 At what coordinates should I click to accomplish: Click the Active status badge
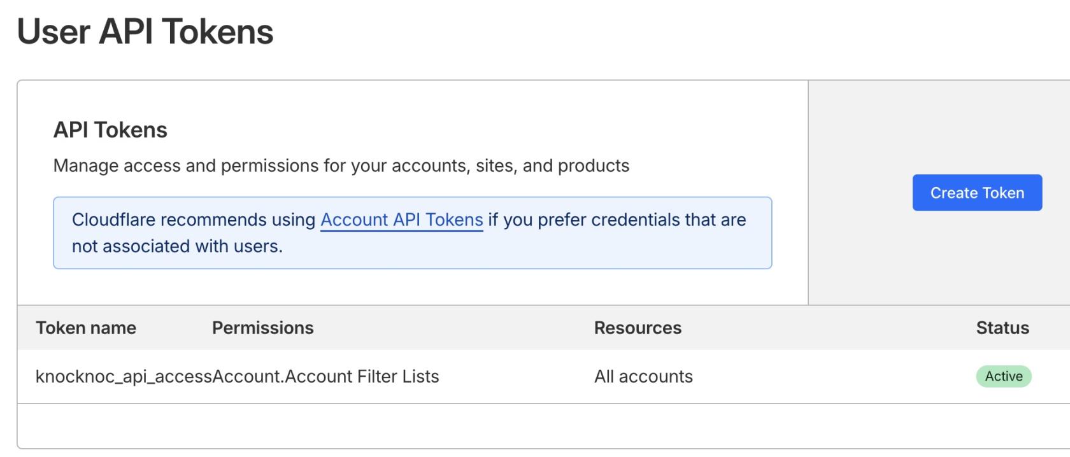tap(1003, 376)
